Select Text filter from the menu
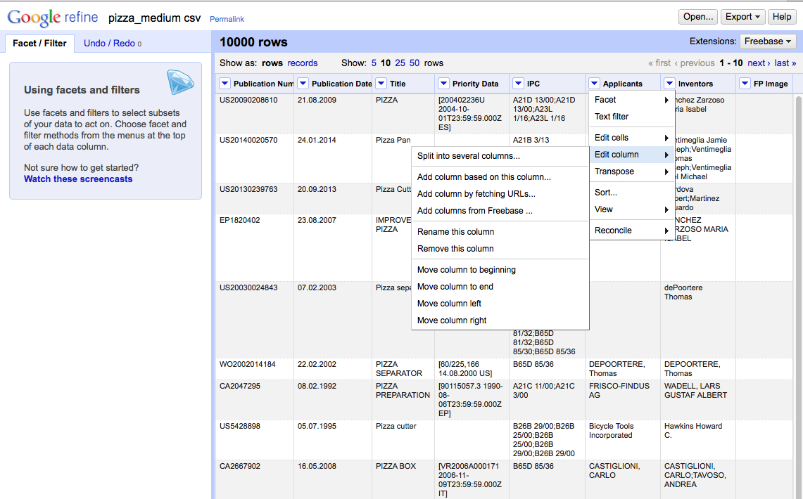 coord(632,117)
